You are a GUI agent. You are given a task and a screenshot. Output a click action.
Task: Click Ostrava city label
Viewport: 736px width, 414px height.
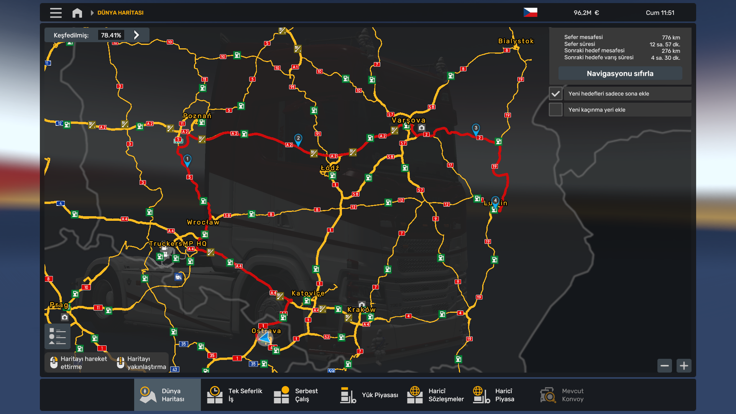pos(266,331)
